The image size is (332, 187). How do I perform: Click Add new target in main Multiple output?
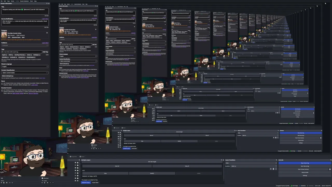tap(152, 162)
